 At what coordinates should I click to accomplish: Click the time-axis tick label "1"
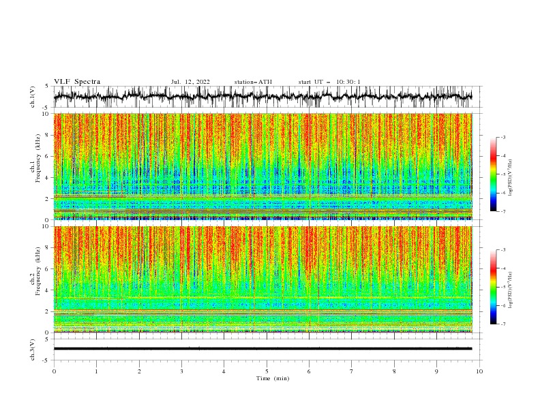96,371
